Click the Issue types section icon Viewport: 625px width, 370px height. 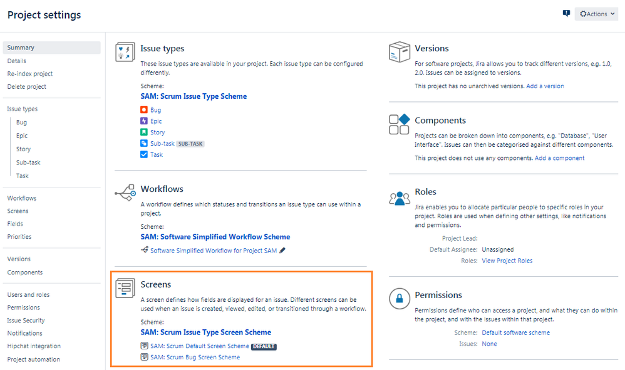point(125,52)
